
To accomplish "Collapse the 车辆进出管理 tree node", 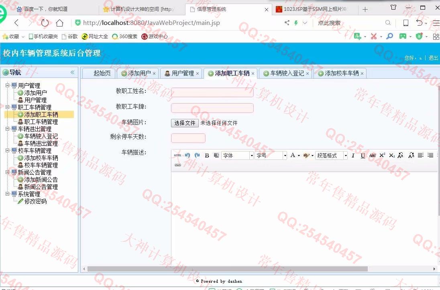I will point(8,129).
